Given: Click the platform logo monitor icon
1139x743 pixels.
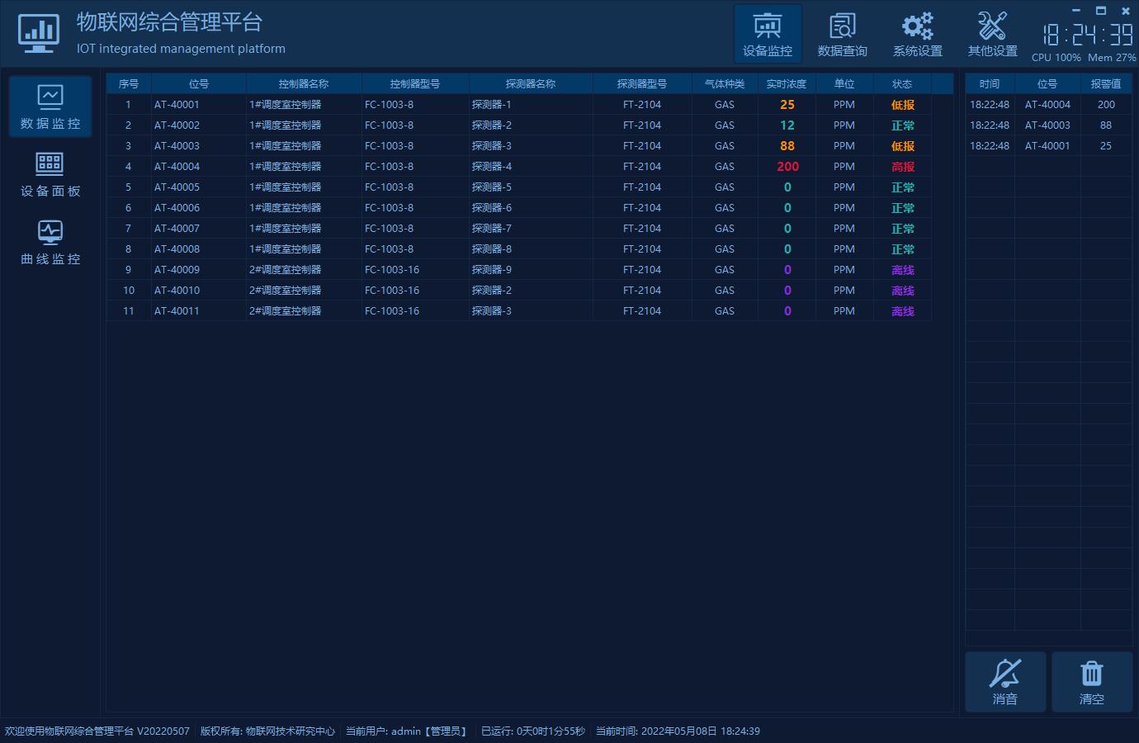Looking at the screenshot, I should tap(38, 34).
